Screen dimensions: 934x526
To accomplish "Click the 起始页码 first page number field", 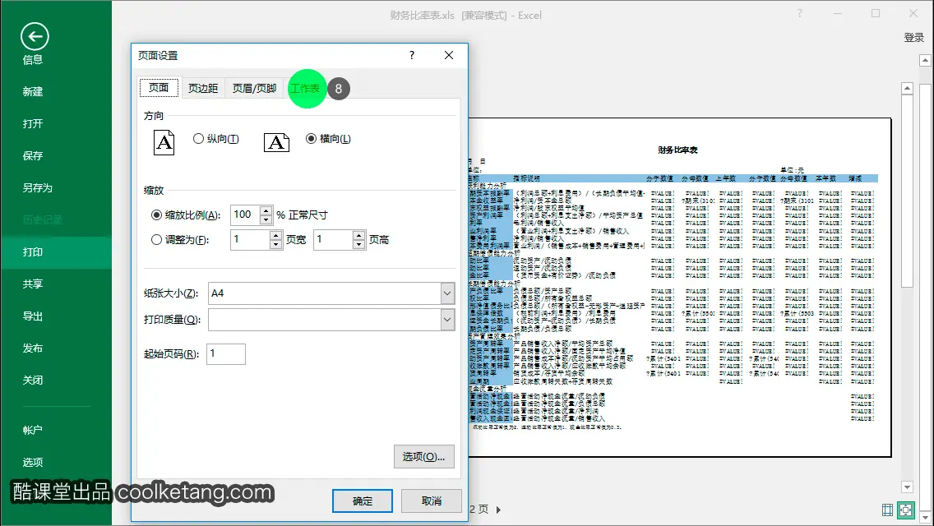I will (226, 354).
